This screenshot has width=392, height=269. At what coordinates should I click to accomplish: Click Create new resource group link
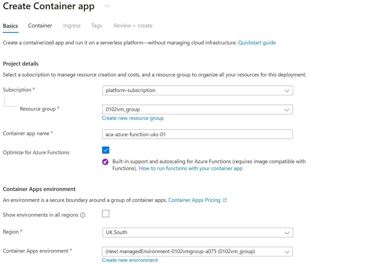[x=133, y=118]
